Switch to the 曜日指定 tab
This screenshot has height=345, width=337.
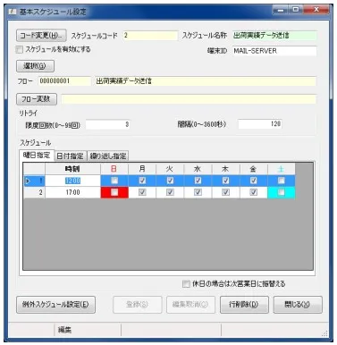click(37, 156)
